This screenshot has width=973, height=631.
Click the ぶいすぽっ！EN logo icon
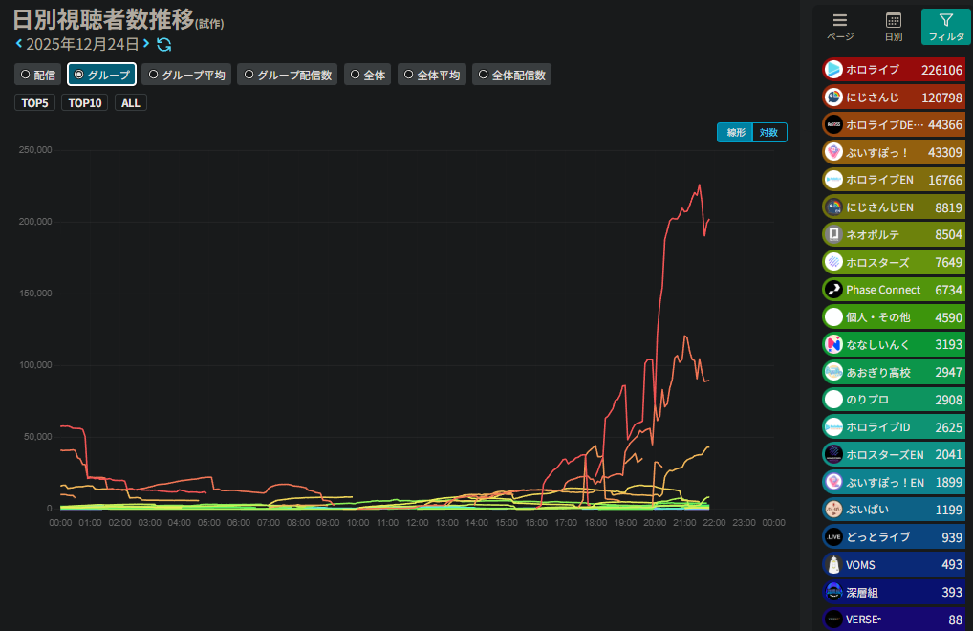click(x=833, y=482)
